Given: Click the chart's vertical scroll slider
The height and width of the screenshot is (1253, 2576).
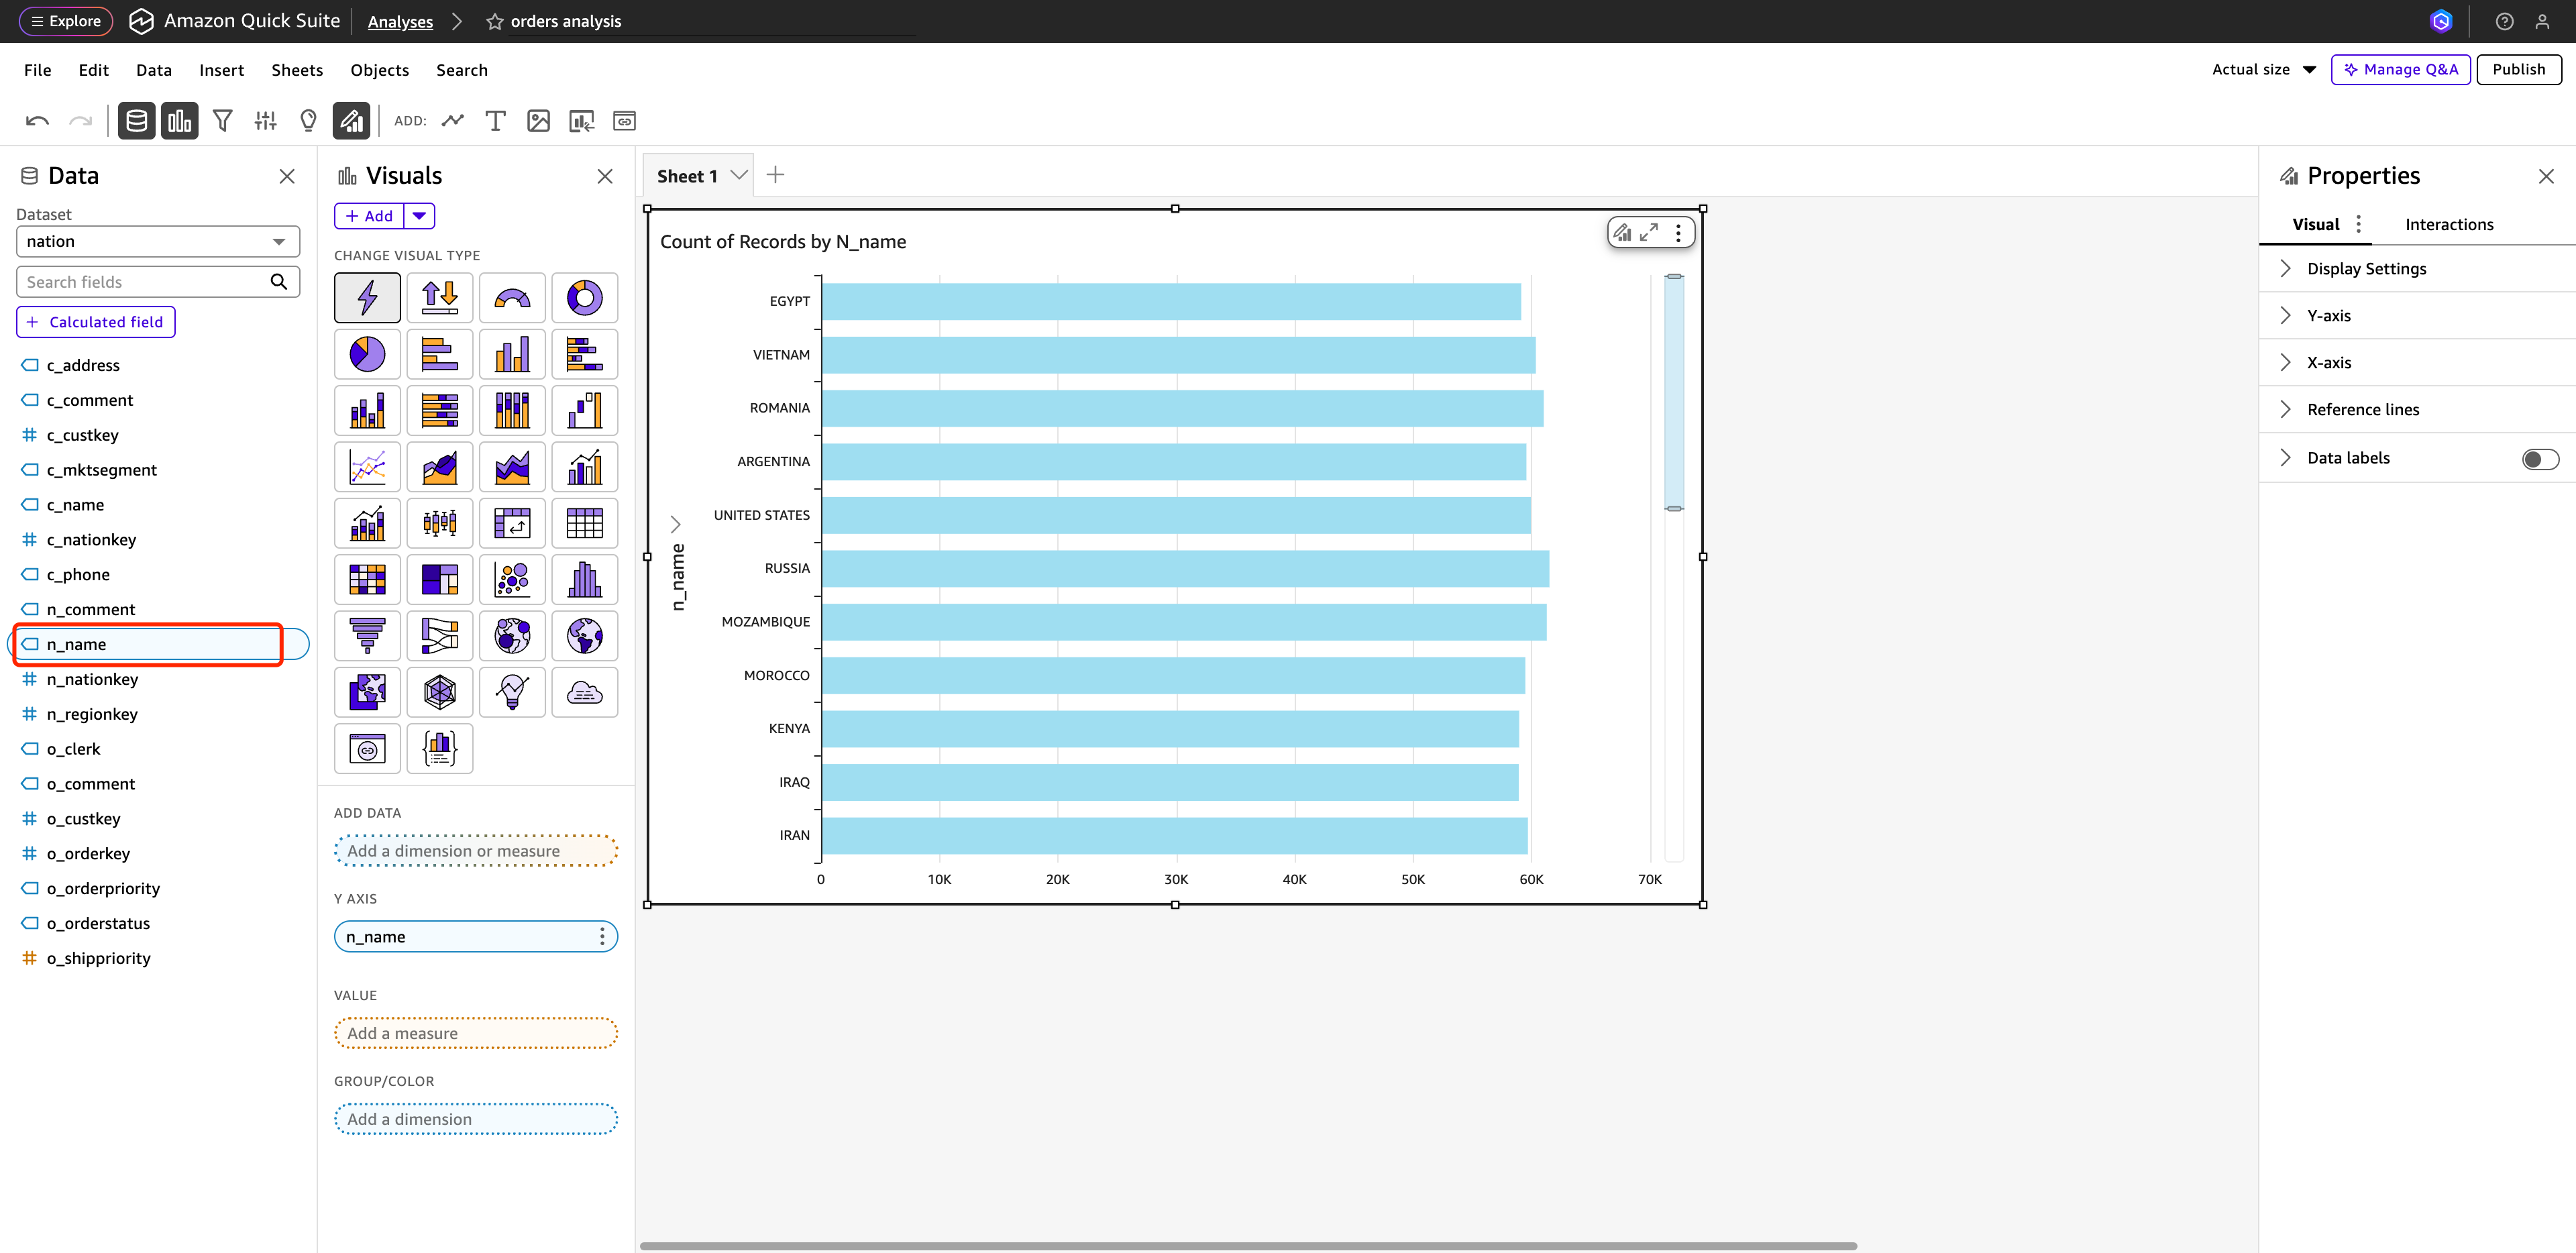Looking at the screenshot, I should 1673,392.
